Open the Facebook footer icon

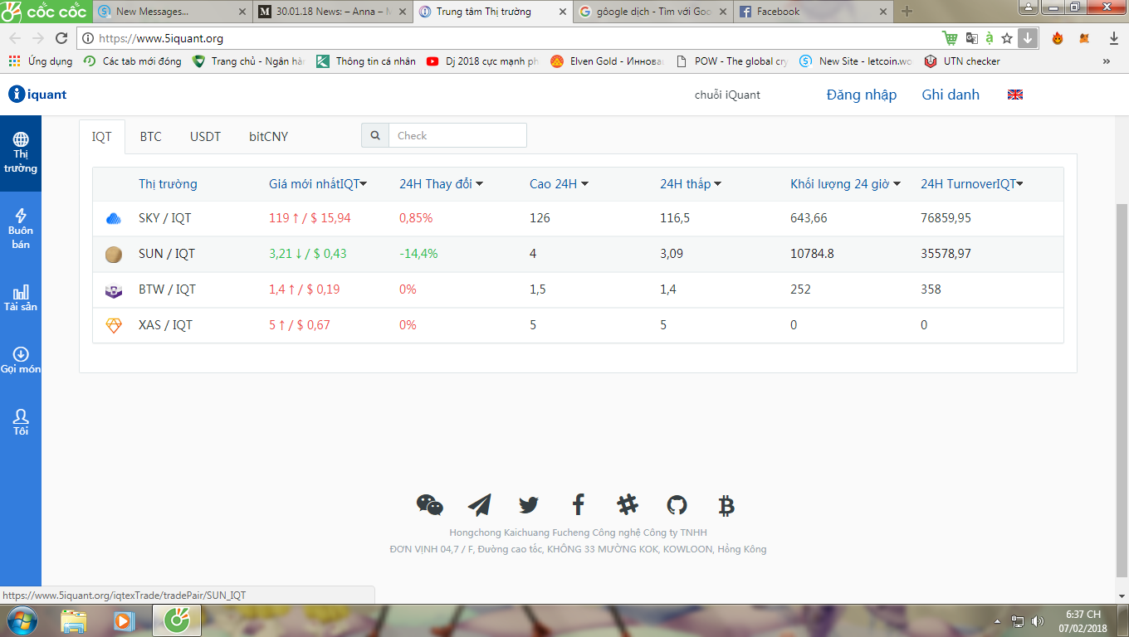(579, 504)
